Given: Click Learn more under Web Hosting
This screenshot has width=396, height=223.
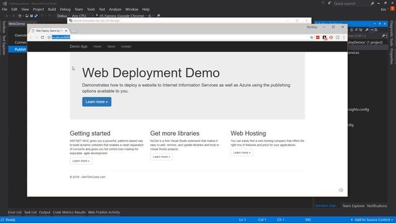Looking at the screenshot, I should (242, 153).
